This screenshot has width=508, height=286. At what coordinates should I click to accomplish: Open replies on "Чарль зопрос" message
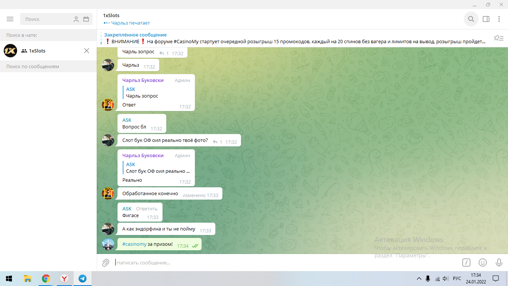point(164,53)
